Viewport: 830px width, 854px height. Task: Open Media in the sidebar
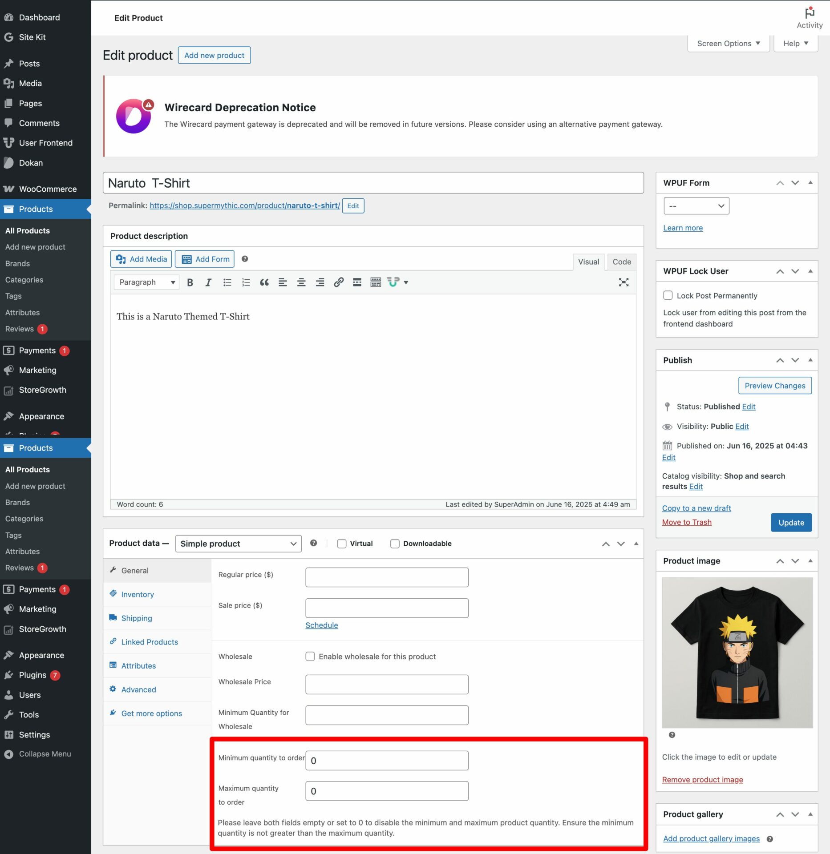[30, 83]
